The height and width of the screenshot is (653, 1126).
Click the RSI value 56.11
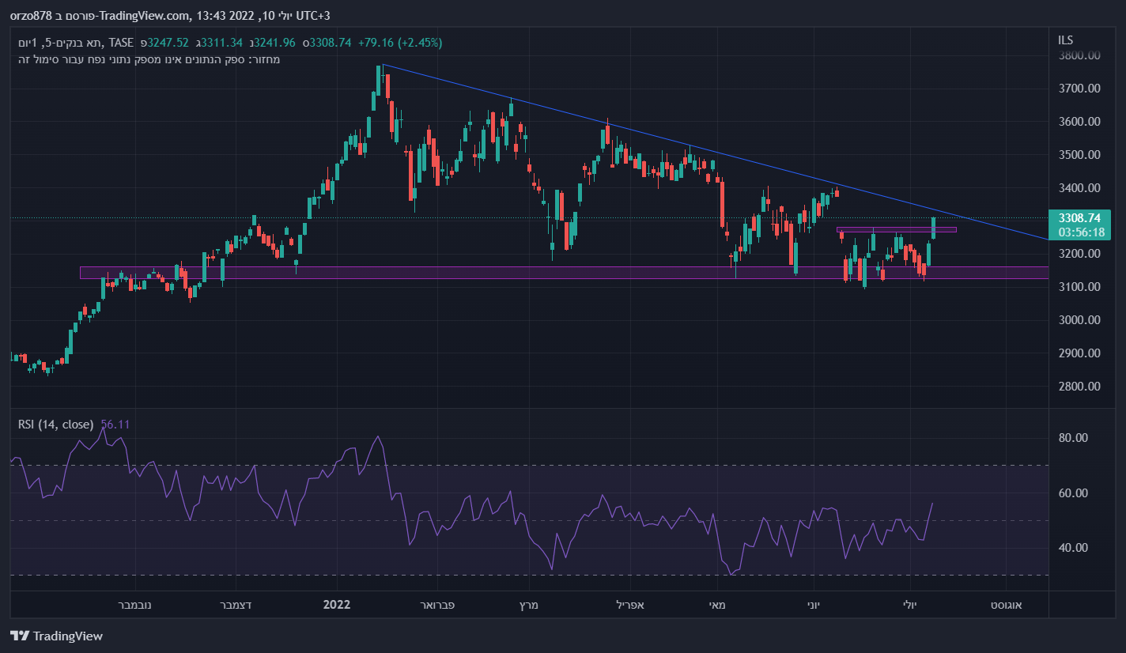click(x=115, y=425)
